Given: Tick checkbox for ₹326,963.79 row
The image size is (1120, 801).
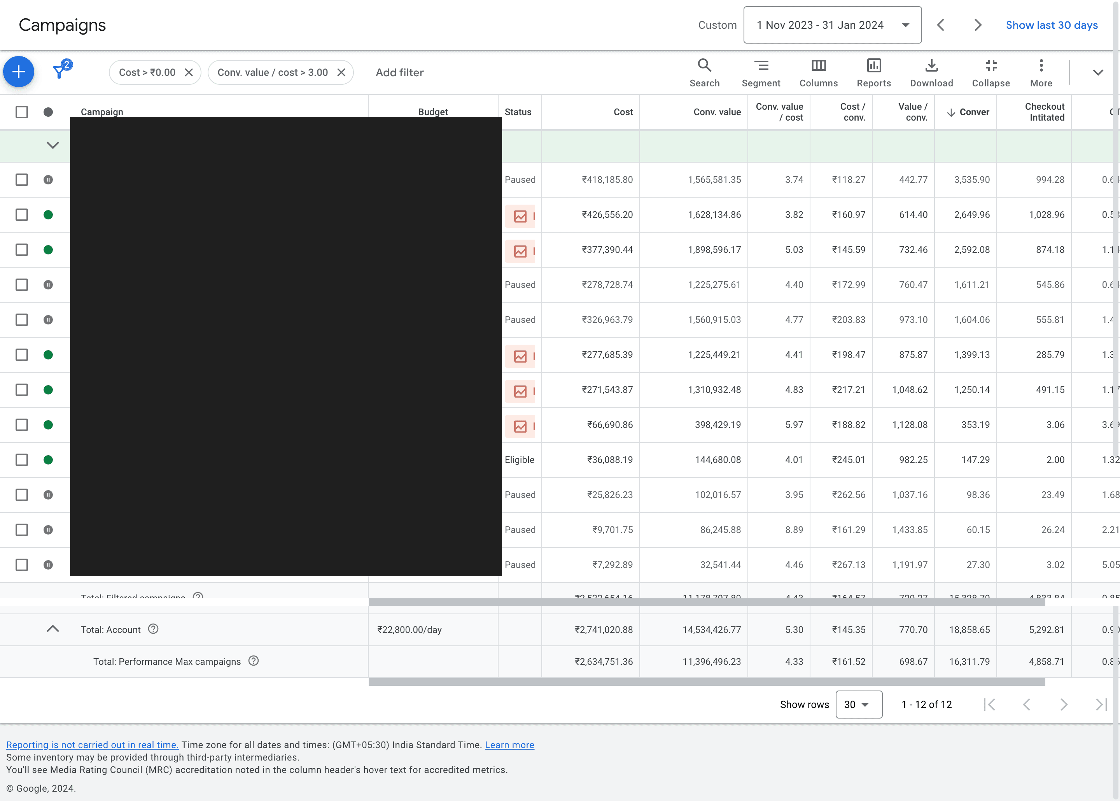Looking at the screenshot, I should (x=22, y=320).
